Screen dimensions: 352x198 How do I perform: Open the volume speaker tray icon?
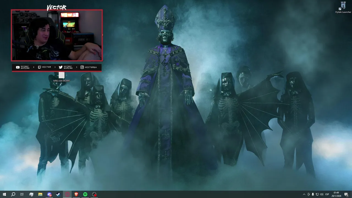(x=322, y=194)
